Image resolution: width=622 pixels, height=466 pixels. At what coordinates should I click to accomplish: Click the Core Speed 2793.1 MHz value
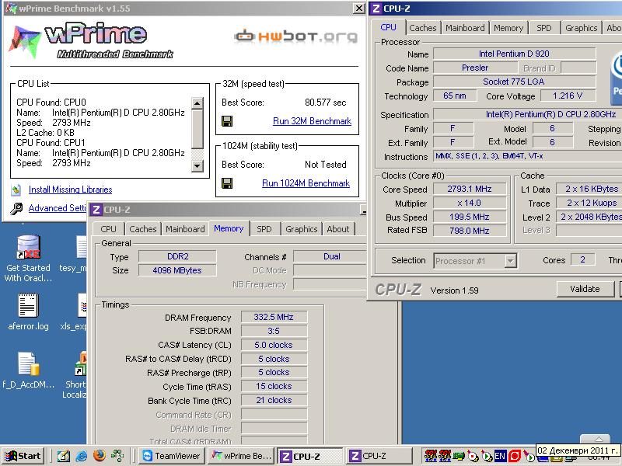(x=470, y=189)
